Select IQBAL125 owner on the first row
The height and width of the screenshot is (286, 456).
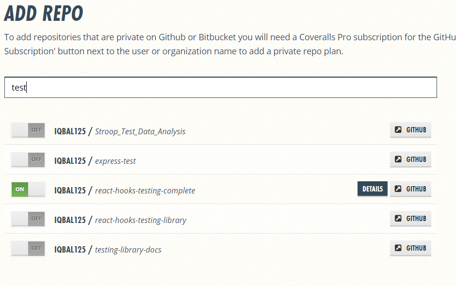click(x=70, y=131)
